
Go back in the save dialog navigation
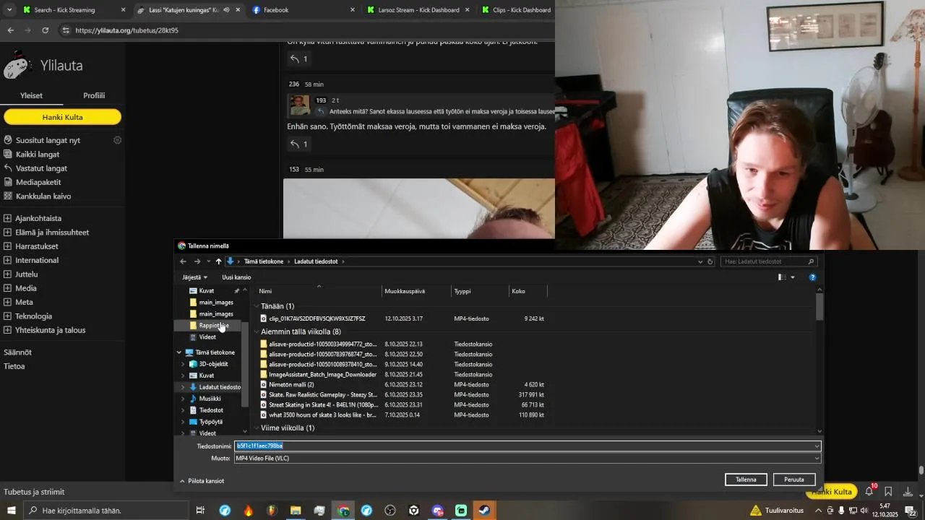coord(183,261)
